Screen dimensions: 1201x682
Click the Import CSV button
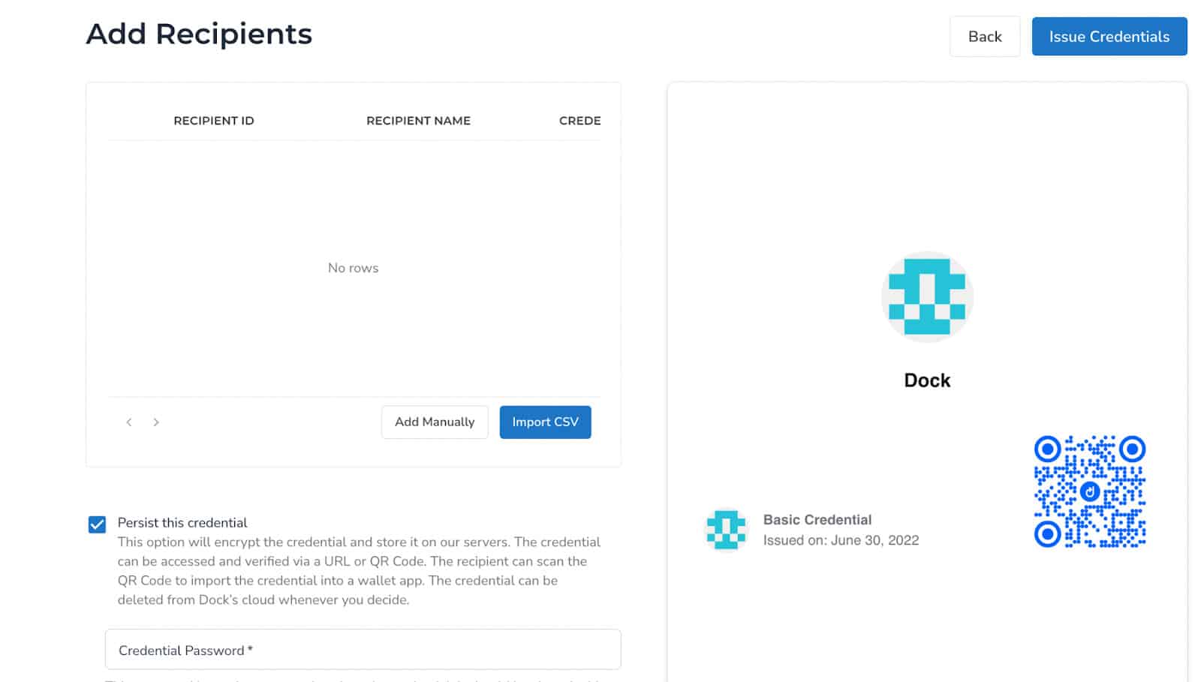pyautogui.click(x=545, y=422)
